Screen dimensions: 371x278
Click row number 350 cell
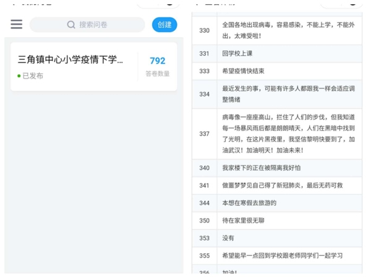[204, 221]
